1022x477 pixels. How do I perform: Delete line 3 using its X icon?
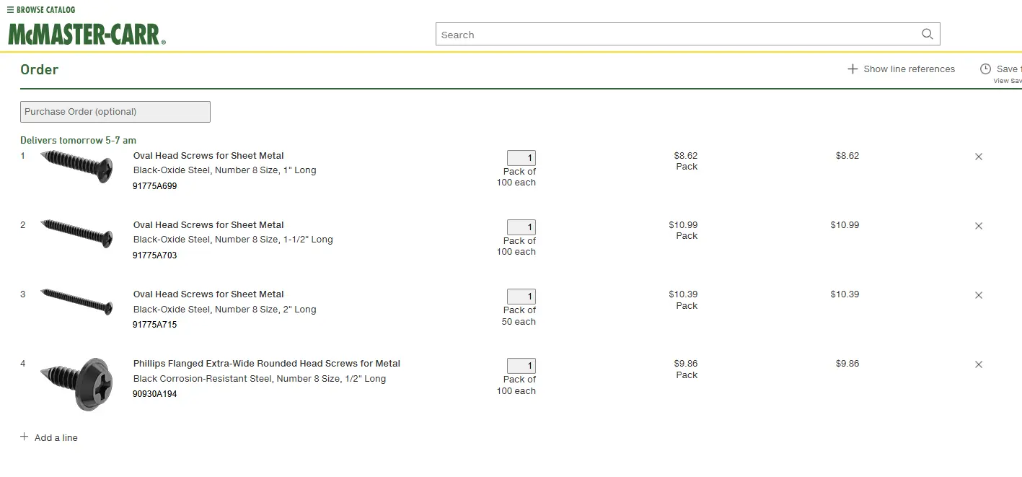[979, 295]
